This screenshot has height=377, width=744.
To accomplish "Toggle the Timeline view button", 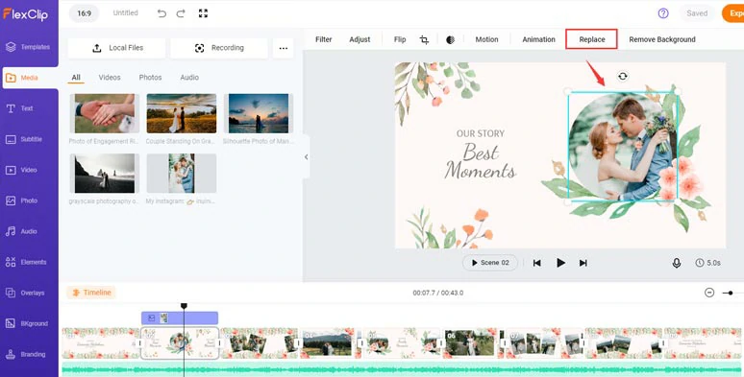I will coord(91,293).
